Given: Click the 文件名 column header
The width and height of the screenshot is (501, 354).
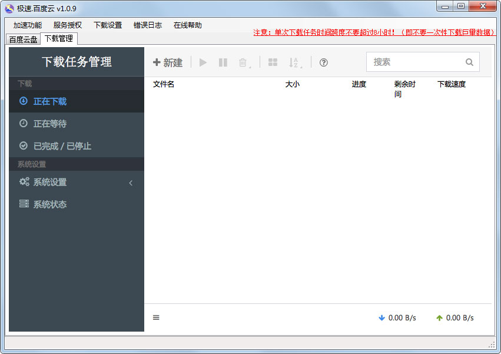Looking at the screenshot, I should [x=164, y=84].
